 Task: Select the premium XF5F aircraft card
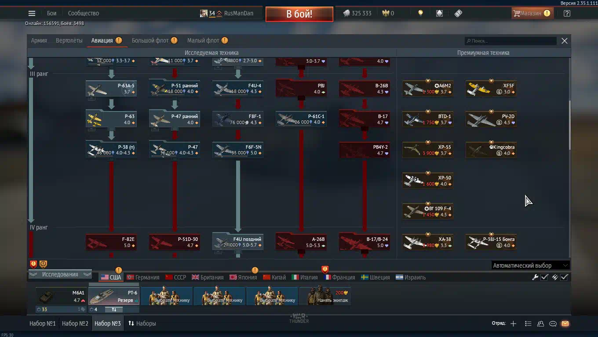[491, 89]
